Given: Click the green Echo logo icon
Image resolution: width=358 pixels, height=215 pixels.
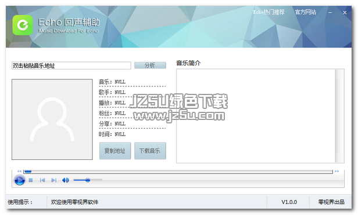Looking at the screenshot, I should [23, 25].
